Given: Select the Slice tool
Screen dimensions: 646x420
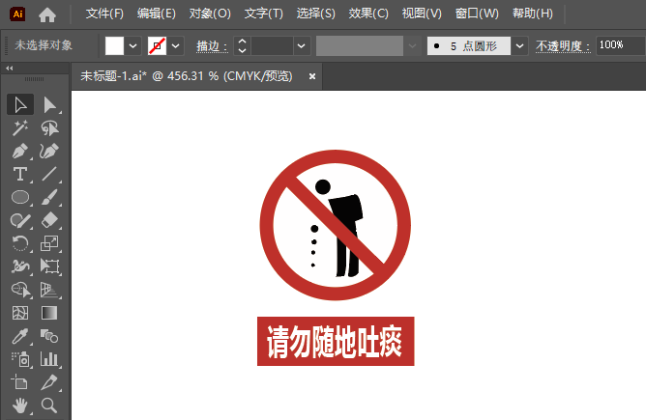Looking at the screenshot, I should (x=50, y=382).
